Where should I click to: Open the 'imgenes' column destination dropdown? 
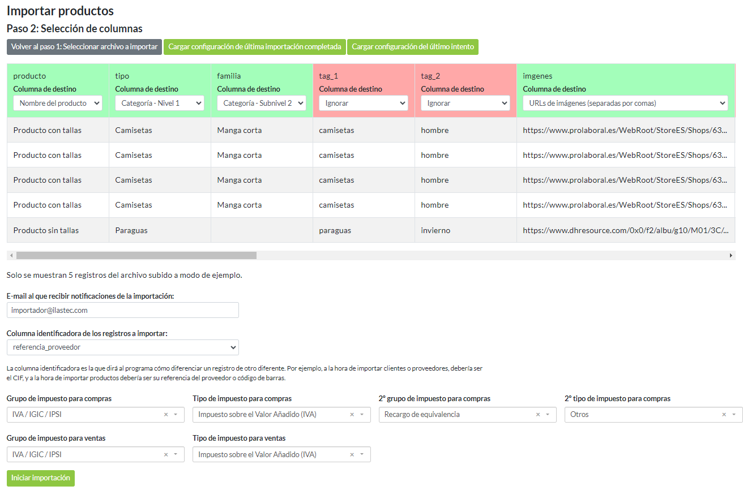tap(625, 103)
